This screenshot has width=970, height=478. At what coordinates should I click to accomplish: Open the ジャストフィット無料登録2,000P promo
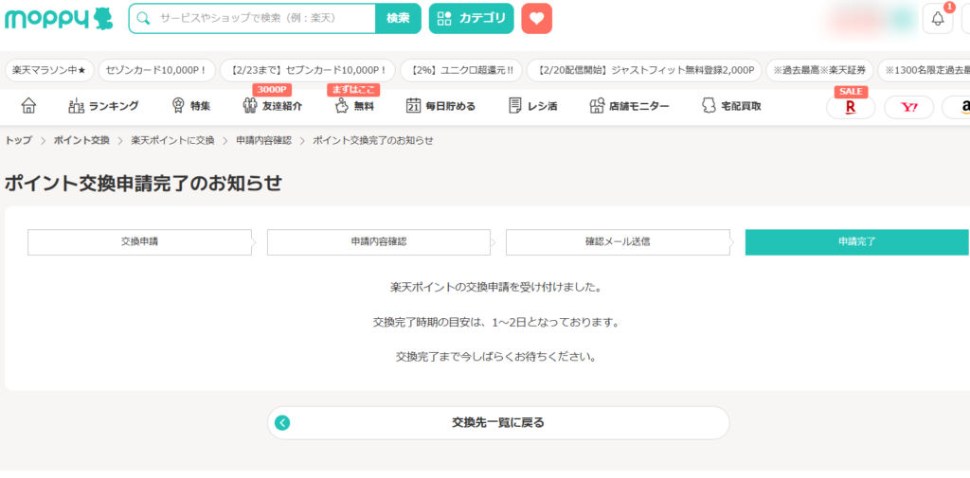[x=644, y=70]
